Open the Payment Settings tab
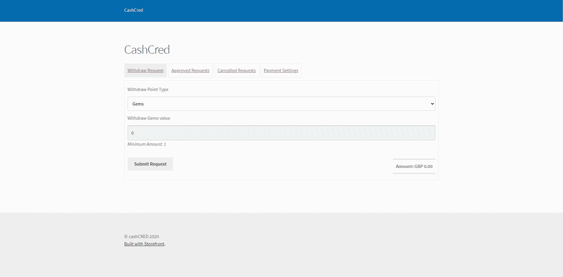 (x=281, y=70)
